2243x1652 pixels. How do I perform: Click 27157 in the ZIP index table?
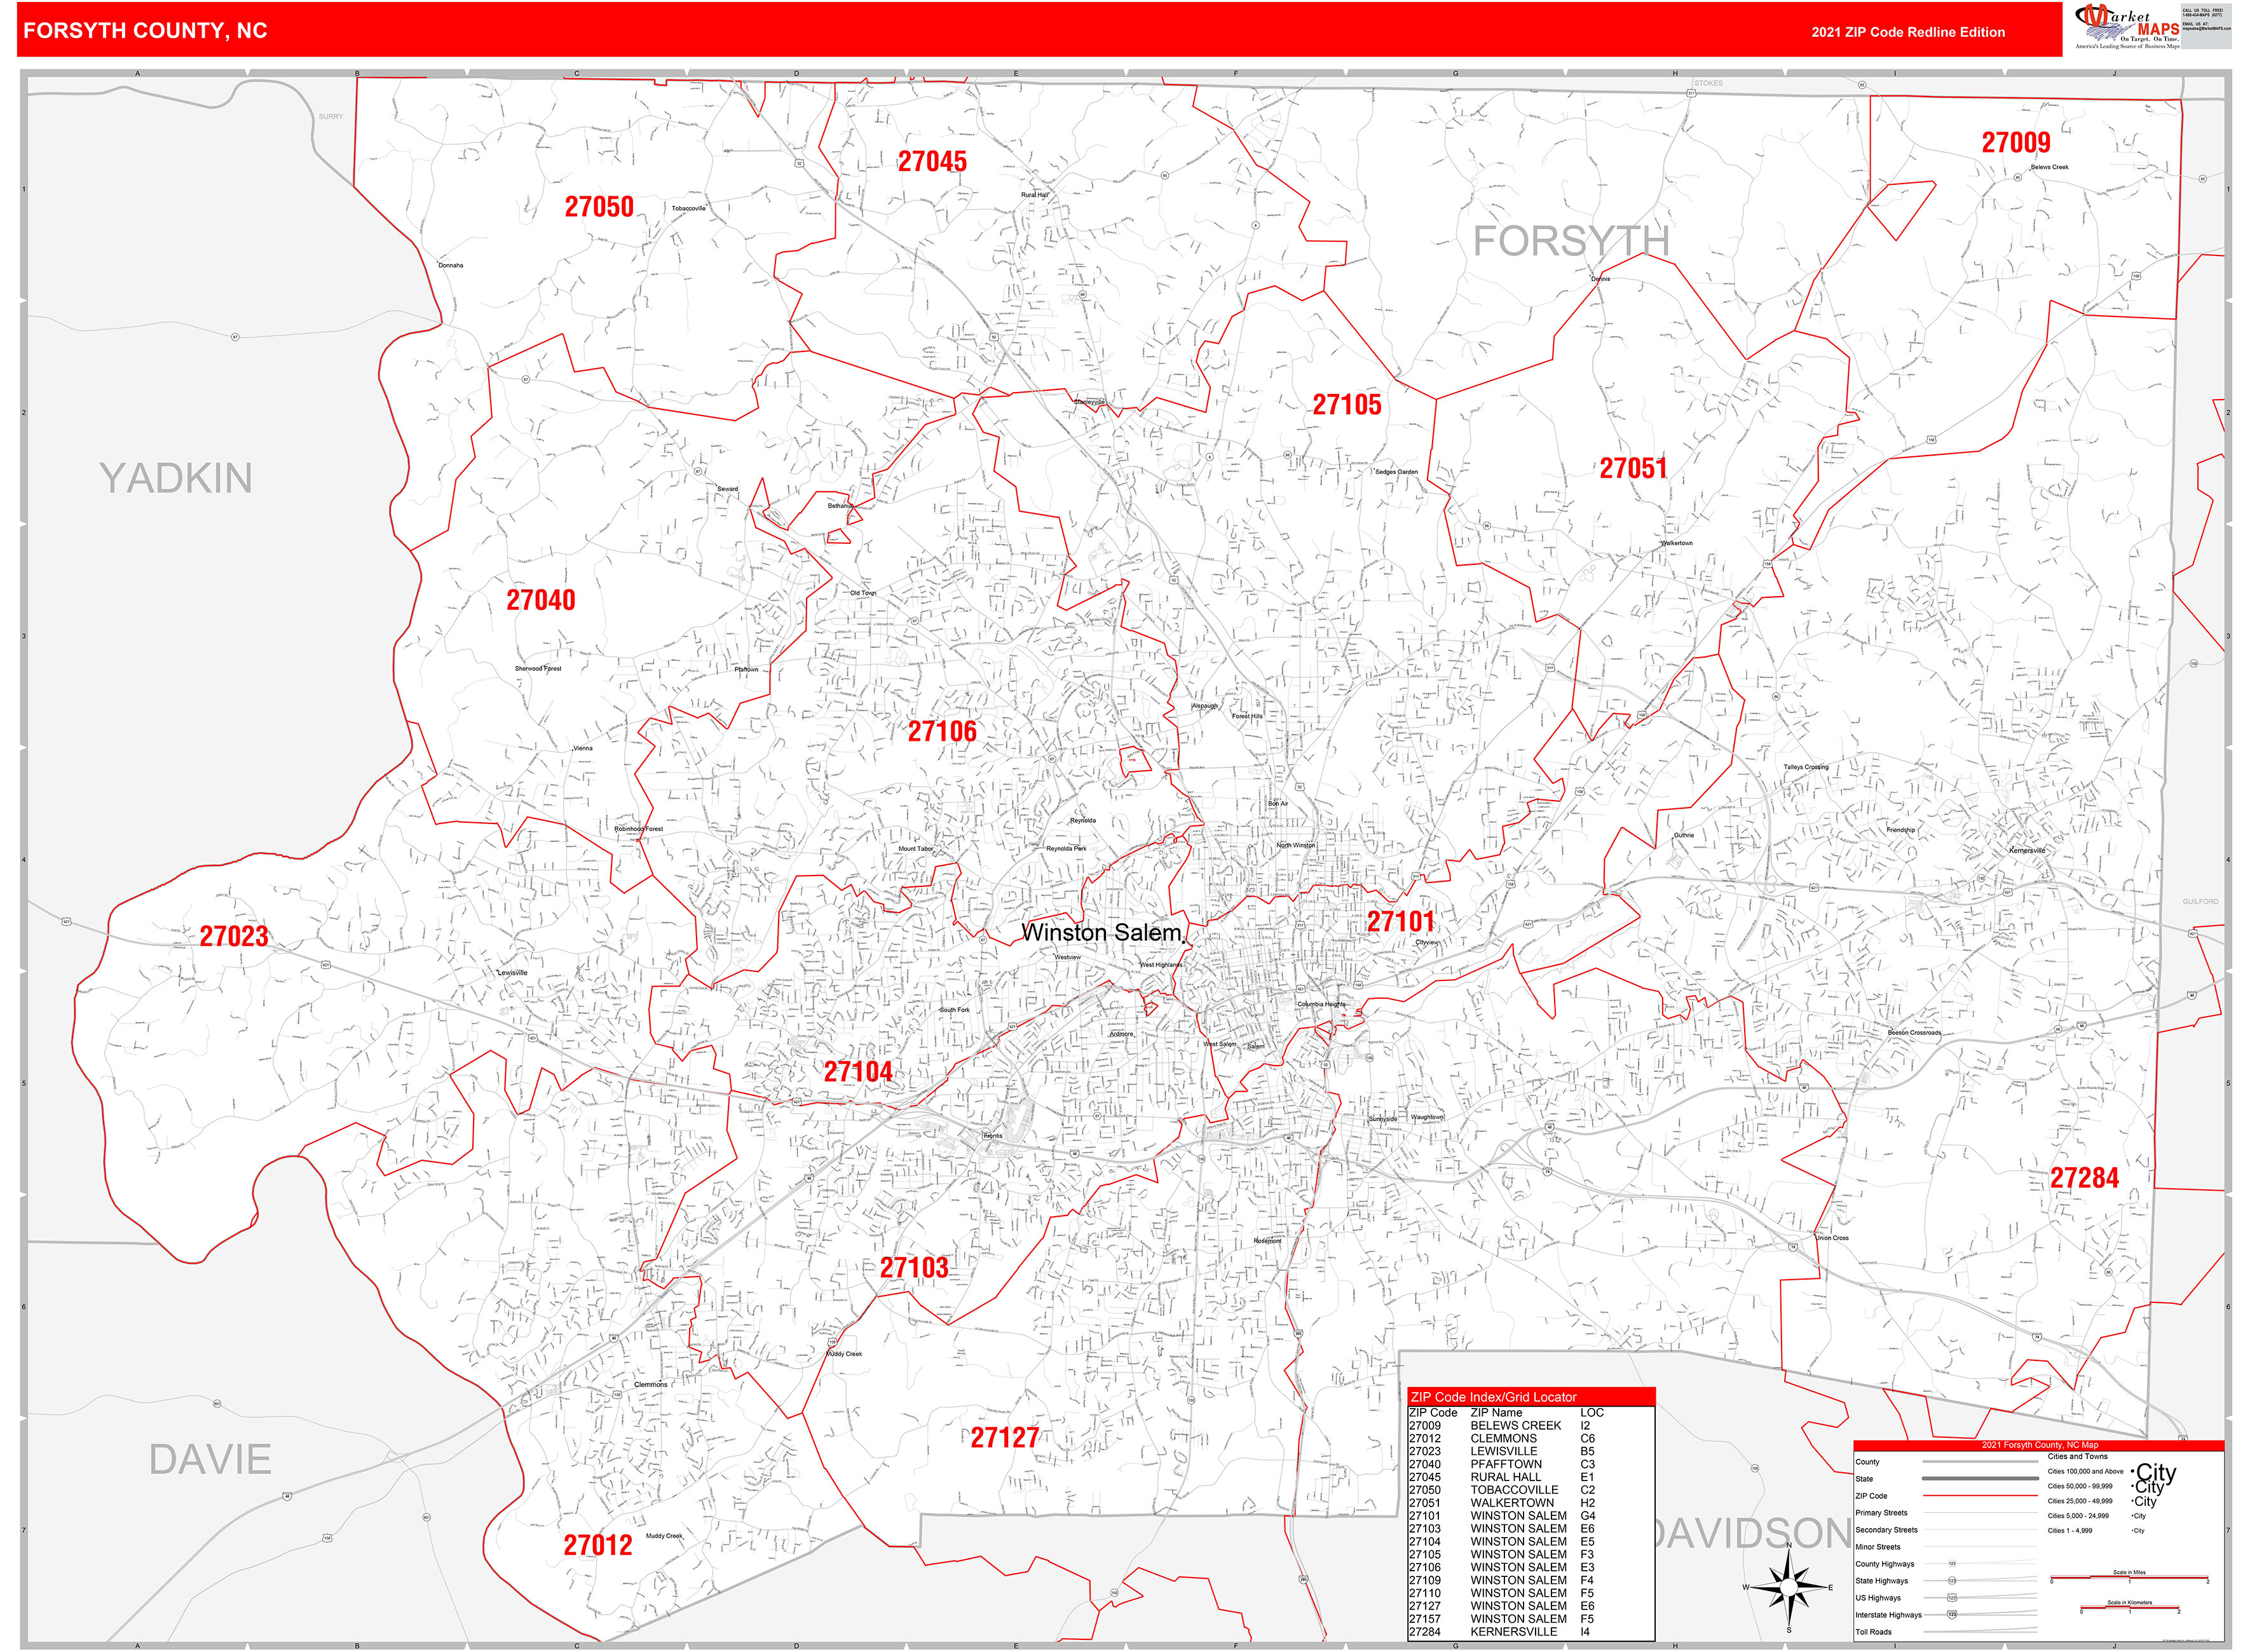coord(1424,1619)
